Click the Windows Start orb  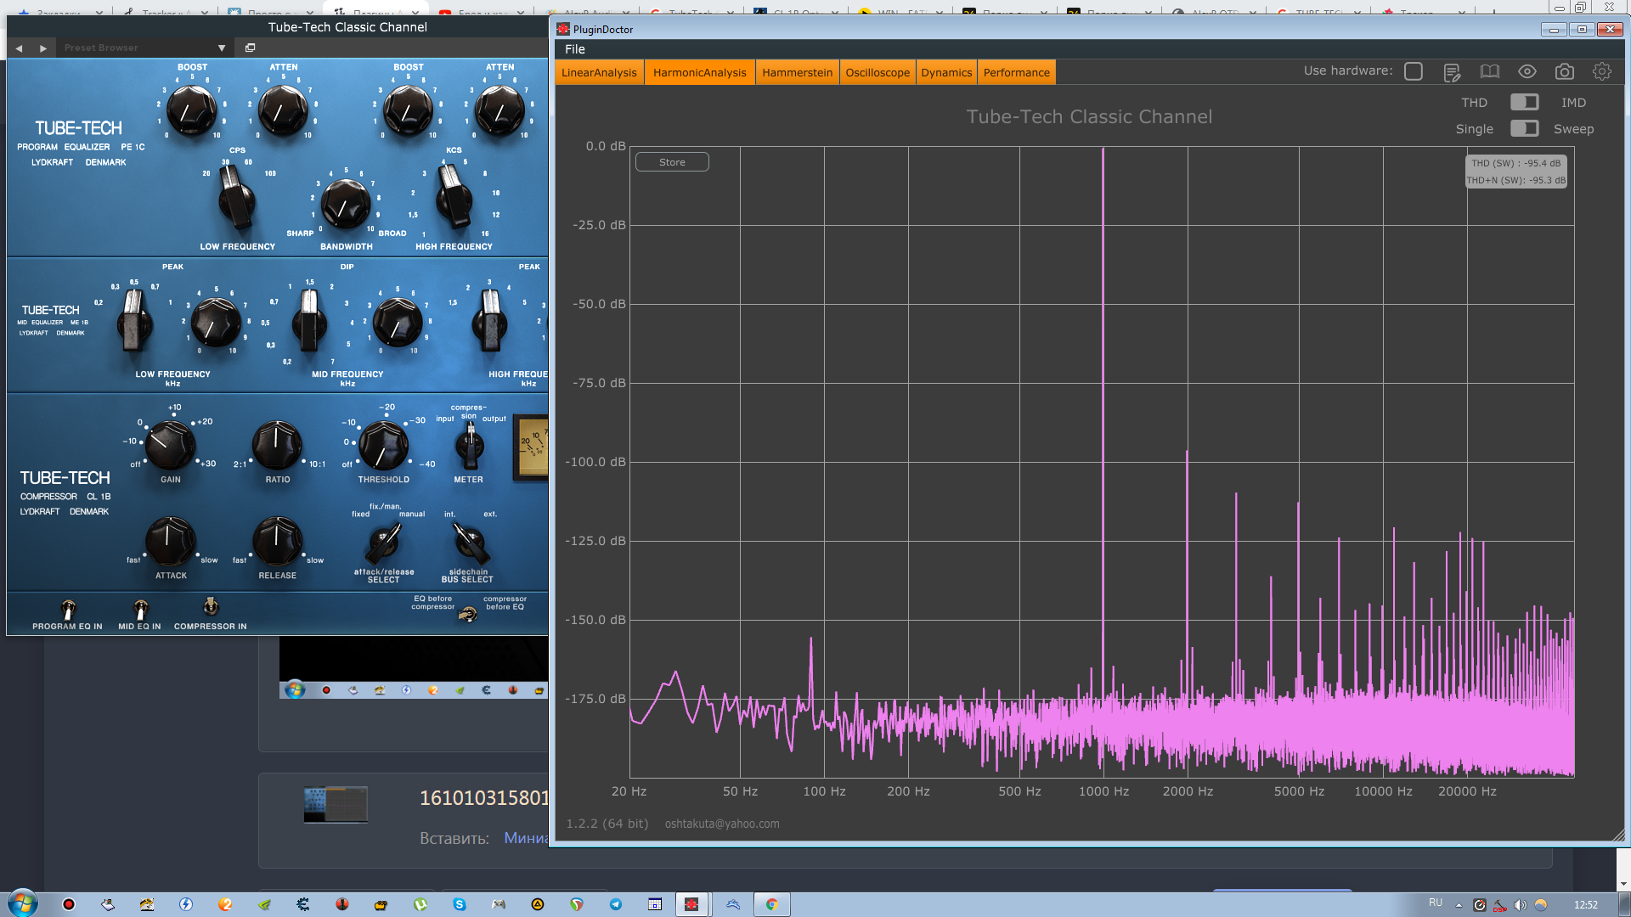(23, 903)
